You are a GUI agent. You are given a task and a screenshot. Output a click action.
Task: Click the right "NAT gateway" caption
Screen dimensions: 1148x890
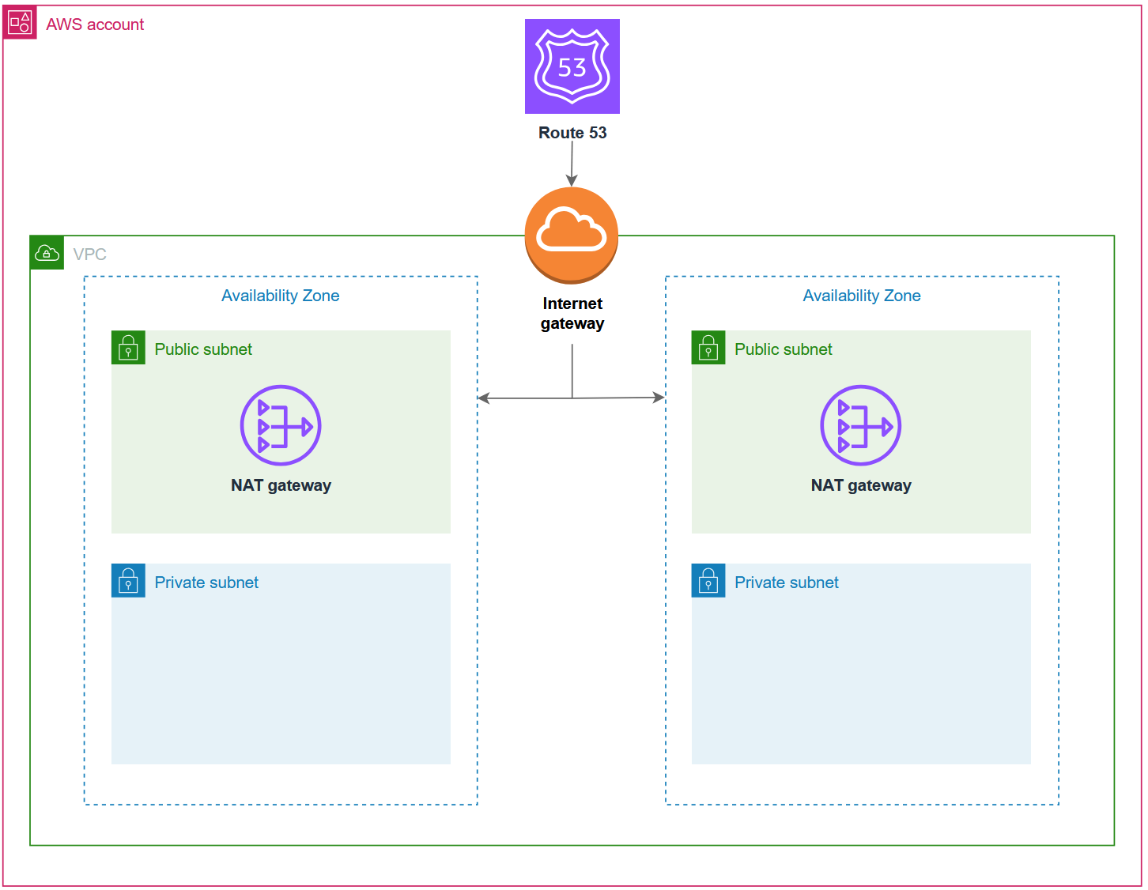(861, 485)
